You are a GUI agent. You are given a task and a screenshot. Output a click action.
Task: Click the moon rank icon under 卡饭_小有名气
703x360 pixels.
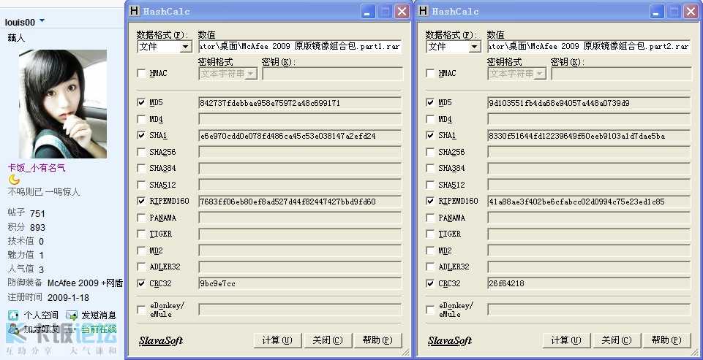[15, 180]
